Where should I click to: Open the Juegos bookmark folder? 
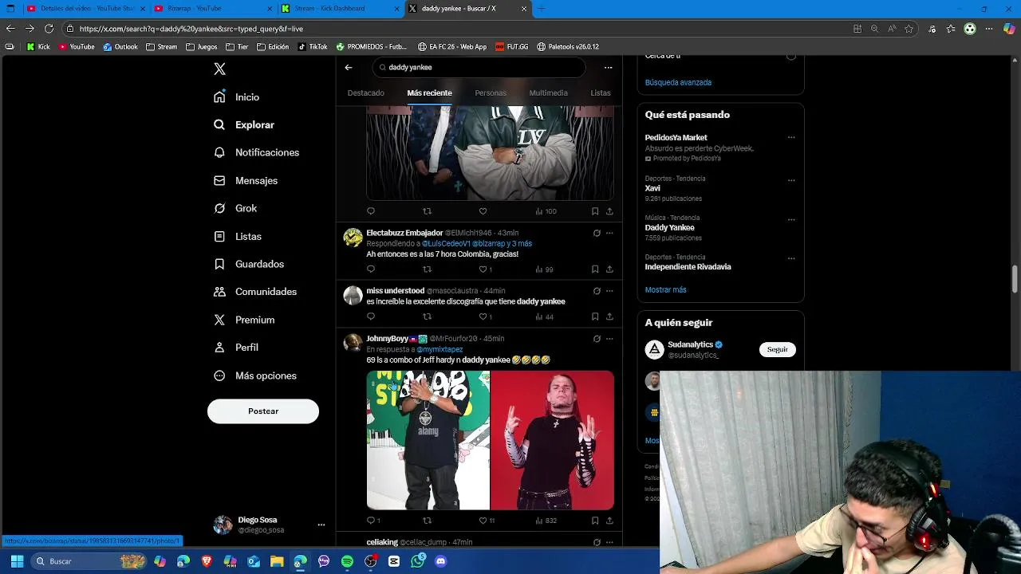201,47
